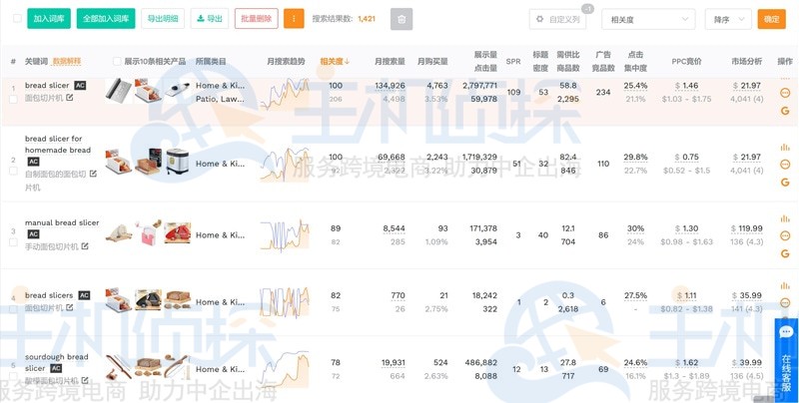Open the orange more-options button
799x403 pixels.
point(294,19)
